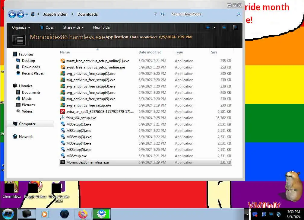Refresh the Downloads folder view

point(163,14)
